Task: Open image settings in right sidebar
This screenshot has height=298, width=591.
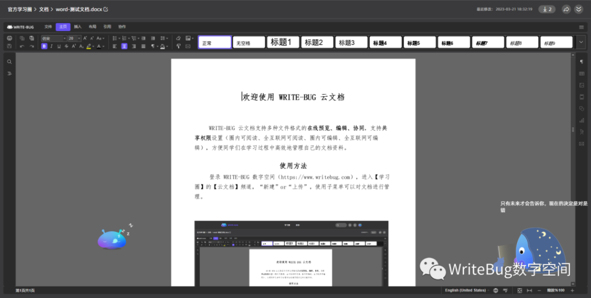Action: [582, 85]
